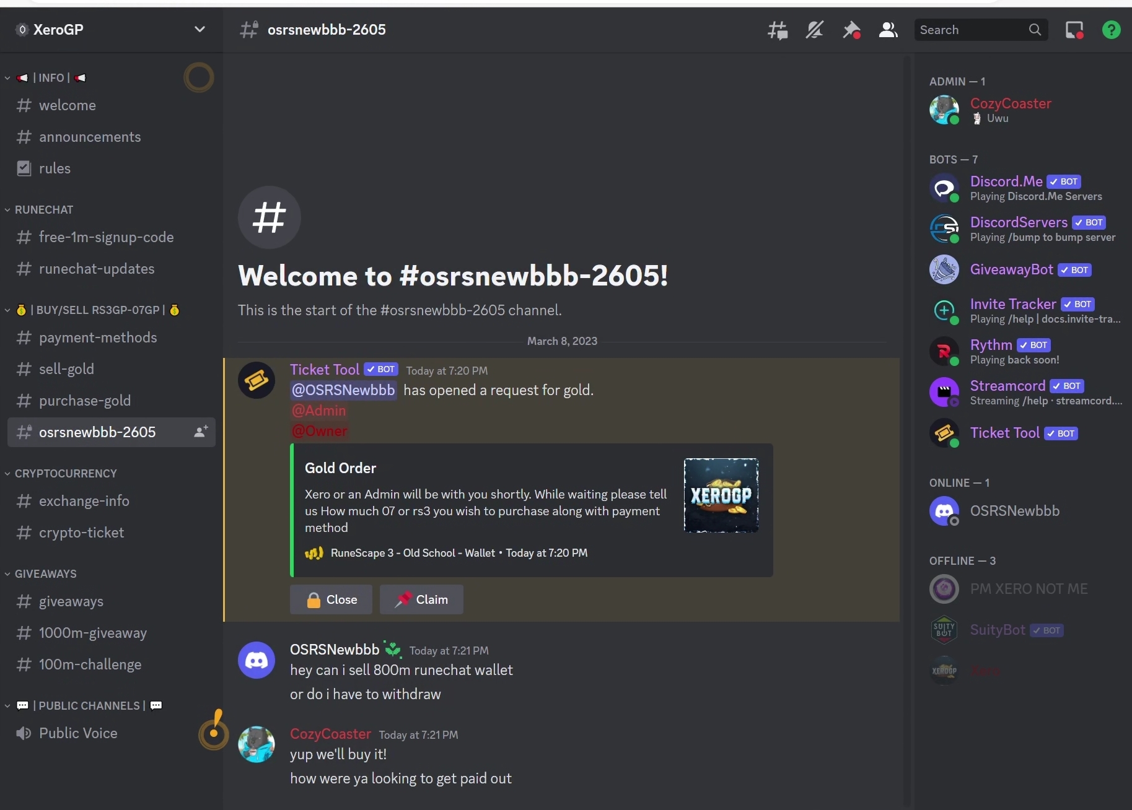Viewport: 1132px width, 810px height.
Task: Open the 100m-challenge channel
Action: [x=112, y=664]
